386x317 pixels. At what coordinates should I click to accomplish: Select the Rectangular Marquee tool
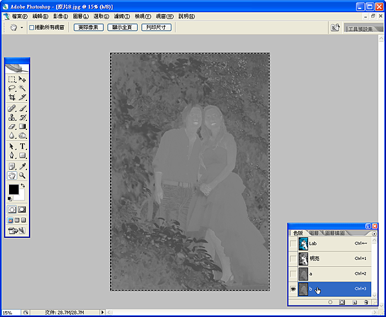click(12, 79)
